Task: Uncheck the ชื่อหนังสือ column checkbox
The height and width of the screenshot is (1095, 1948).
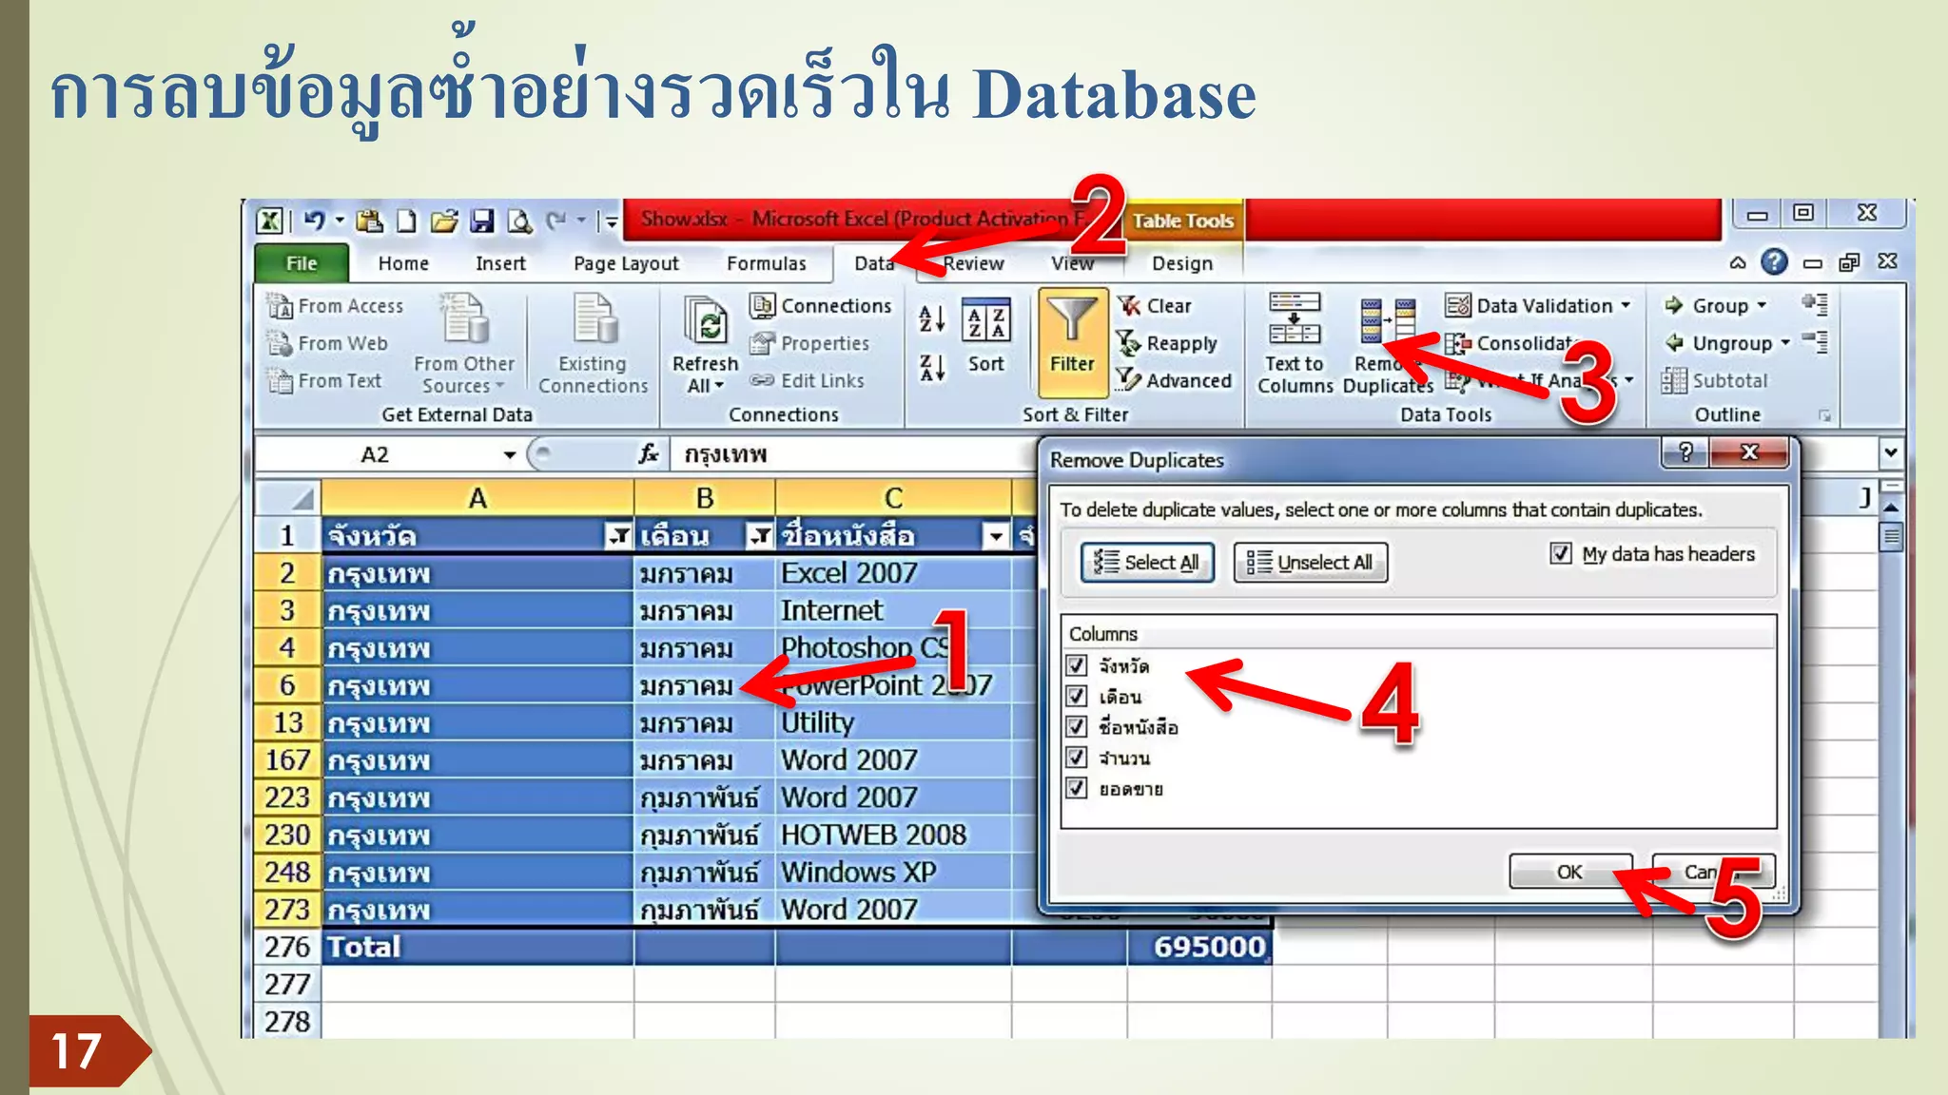Action: click(1077, 727)
